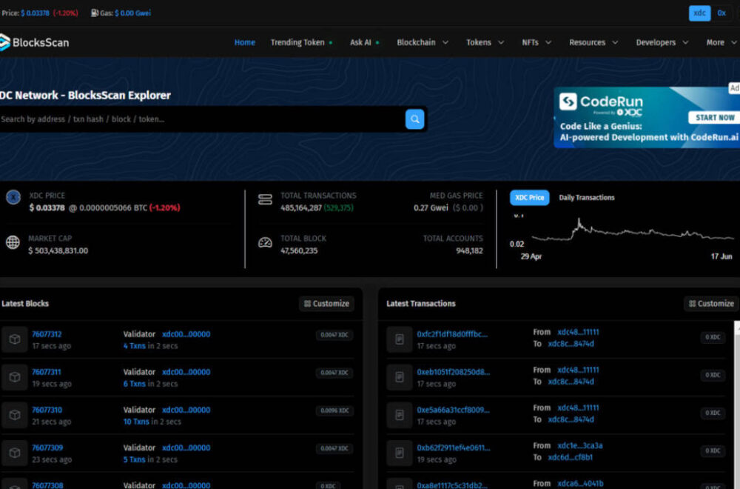
Task: Open From address xdc1e...3ca3a
Action: coord(580,445)
